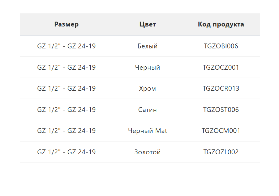Click the size cell in the Белый row

[x=66, y=46]
